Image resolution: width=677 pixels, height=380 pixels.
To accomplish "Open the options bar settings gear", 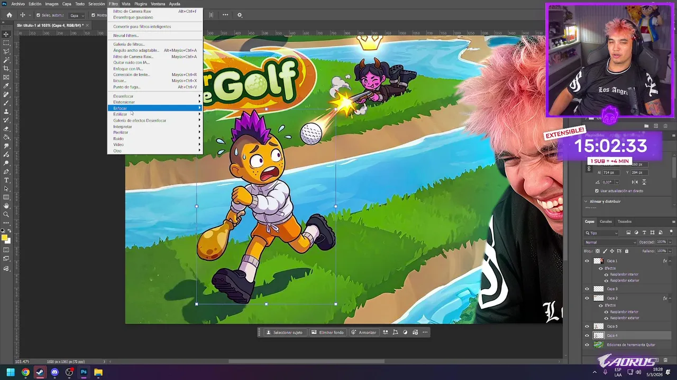I will (240, 15).
